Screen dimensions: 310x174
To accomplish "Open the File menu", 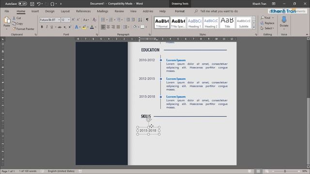I will click(x=7, y=11).
